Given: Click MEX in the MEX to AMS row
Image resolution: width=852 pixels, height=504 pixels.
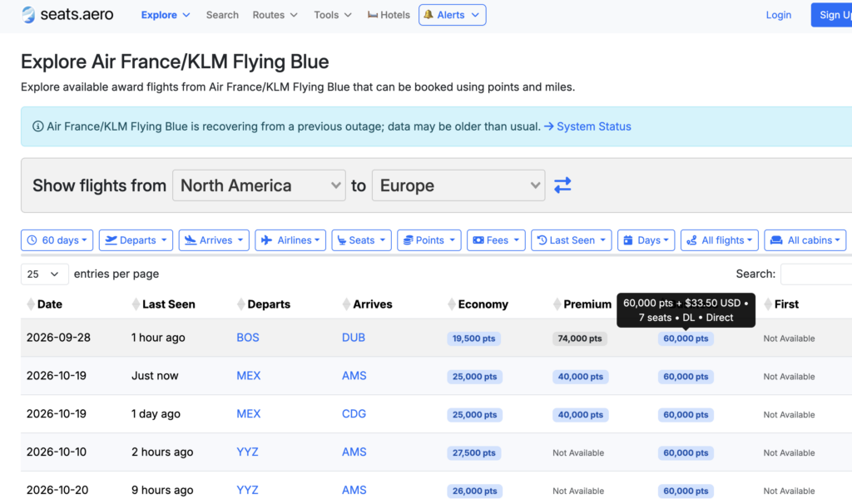Looking at the screenshot, I should (x=248, y=376).
